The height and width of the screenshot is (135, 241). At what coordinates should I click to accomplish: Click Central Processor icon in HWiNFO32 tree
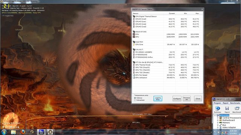(x=221, y=118)
